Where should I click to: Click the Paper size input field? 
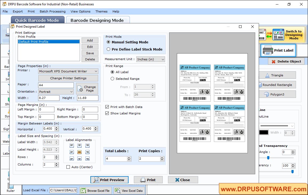click(56, 85)
